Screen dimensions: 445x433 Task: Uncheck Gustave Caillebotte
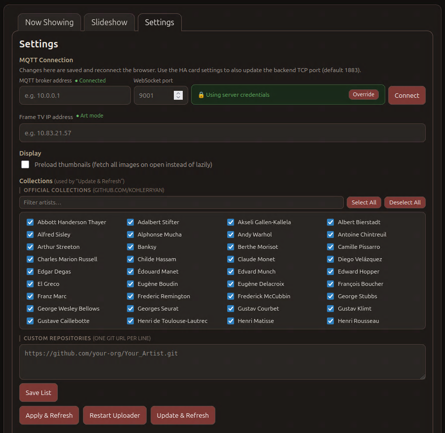[x=30, y=321]
